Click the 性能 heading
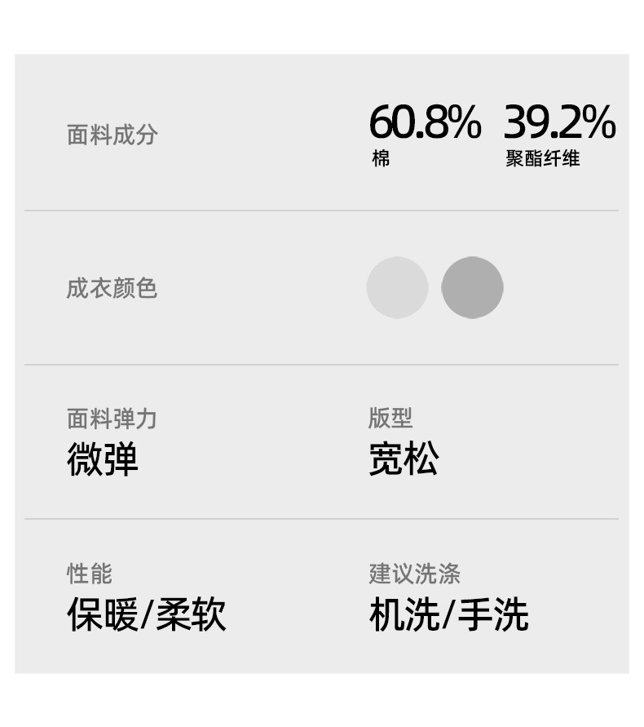This screenshot has width=644, height=727. [x=89, y=574]
